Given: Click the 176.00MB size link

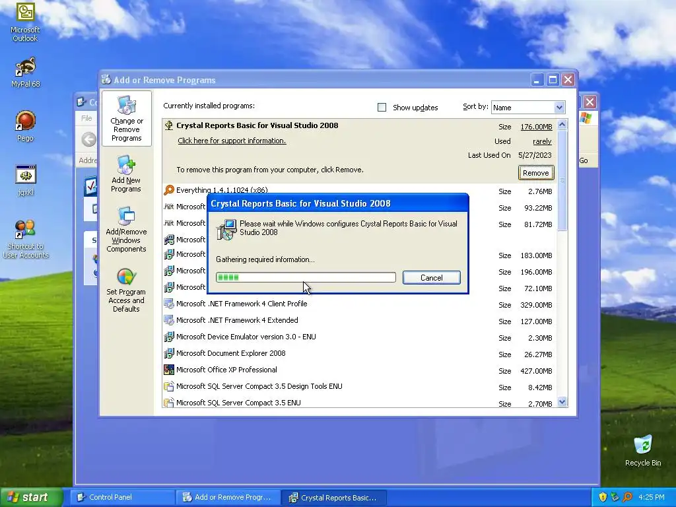Looking at the screenshot, I should coord(536,127).
